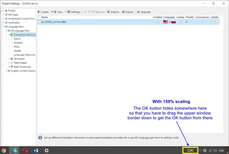Click the Russian flag target language icon

point(174,22)
